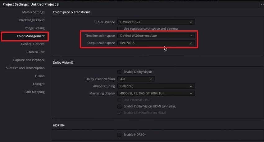264x142 pixels.
Task: Expand the Mastering display dropdown
Action: point(156,93)
